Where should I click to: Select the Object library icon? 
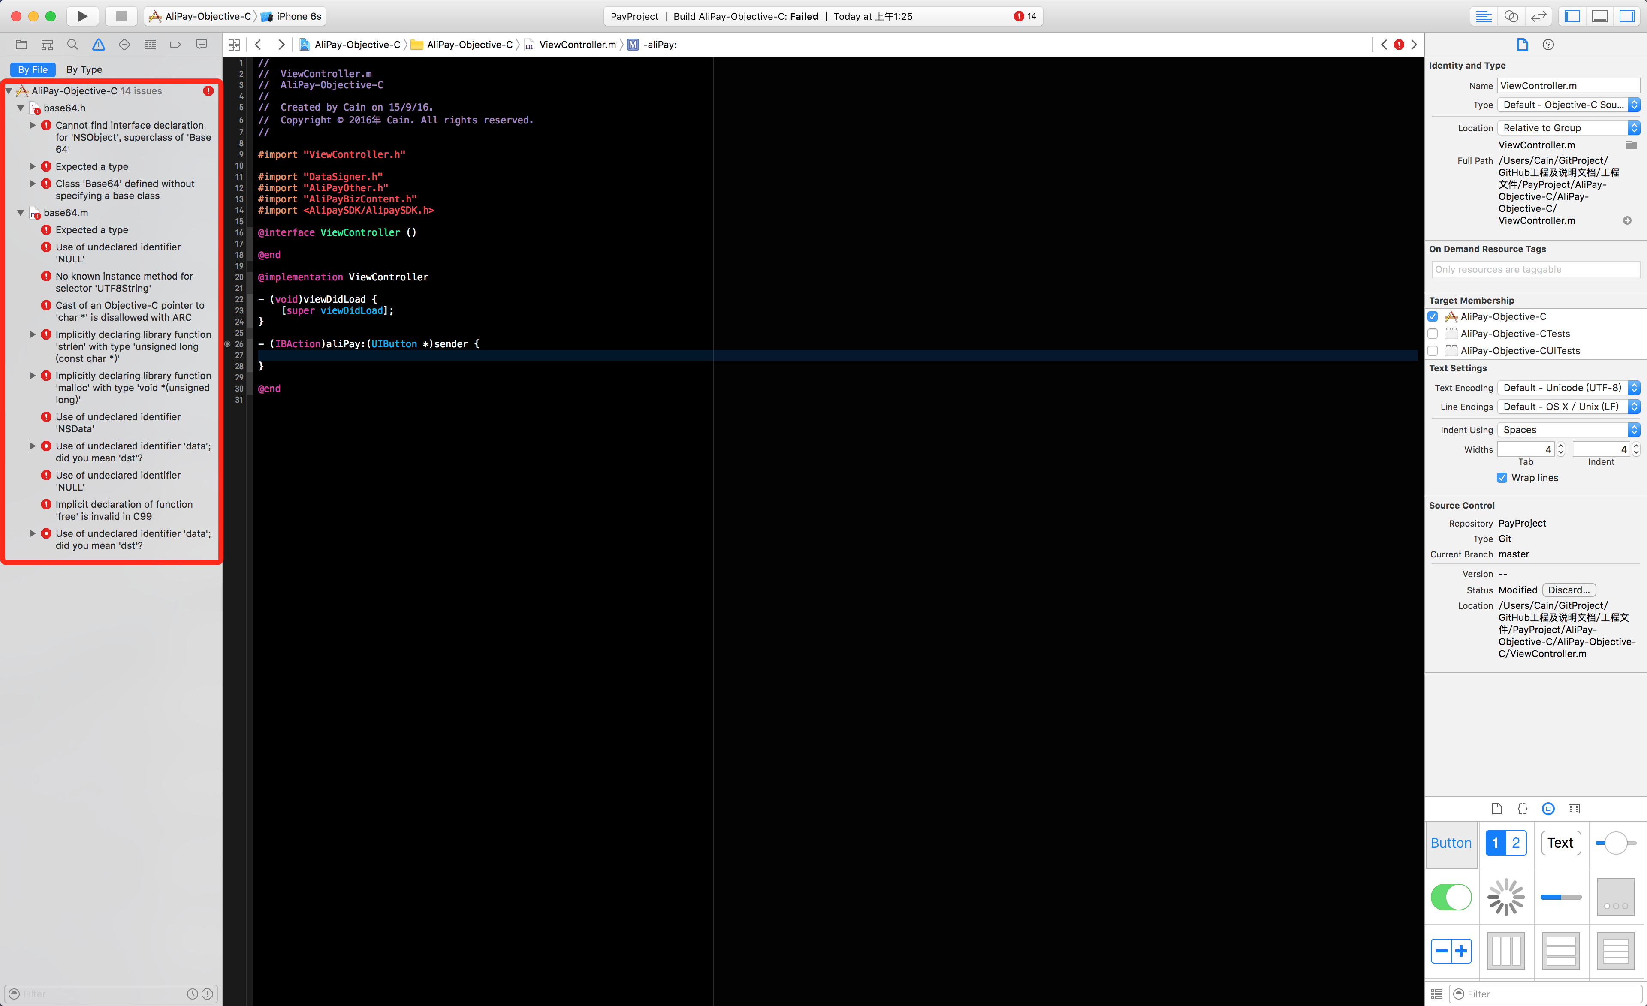click(1548, 809)
